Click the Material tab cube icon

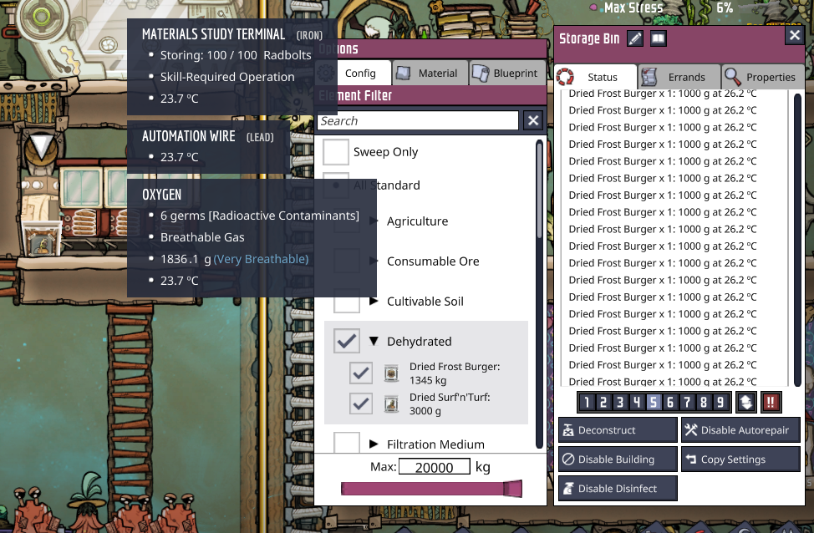tap(404, 74)
